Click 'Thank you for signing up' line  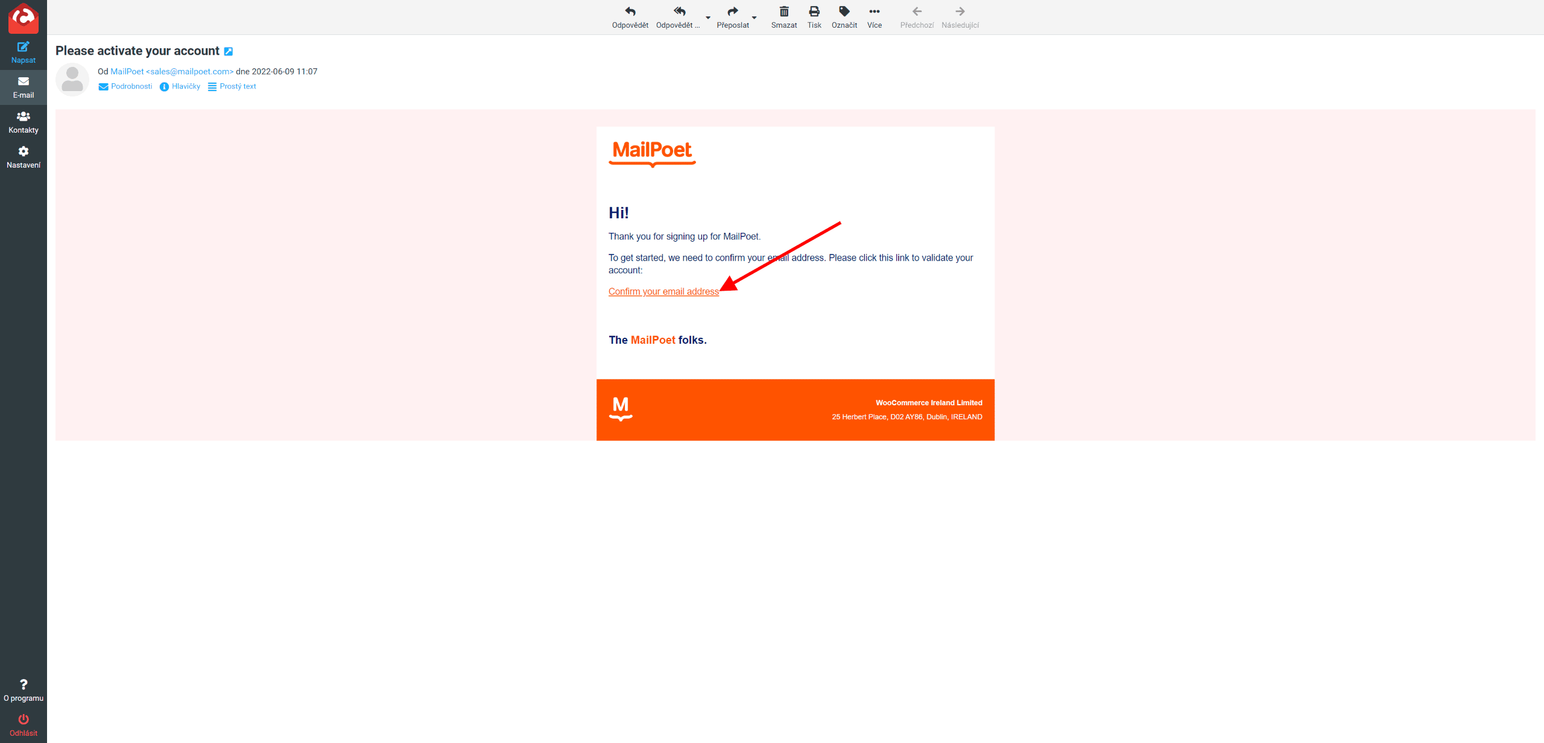point(685,236)
